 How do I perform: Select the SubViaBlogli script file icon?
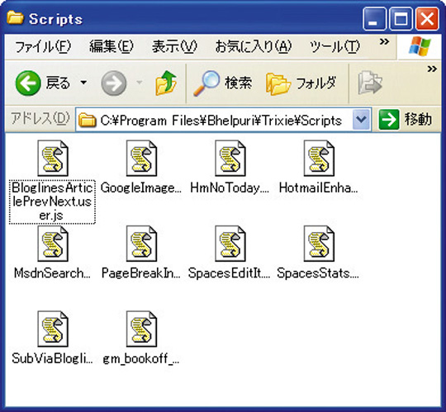tap(53, 329)
